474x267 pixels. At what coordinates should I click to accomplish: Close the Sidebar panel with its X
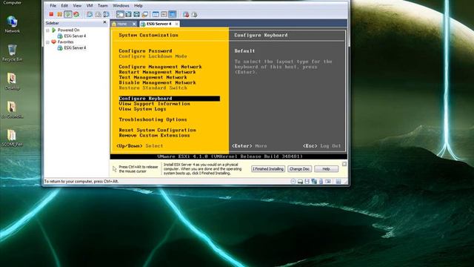(x=104, y=22)
